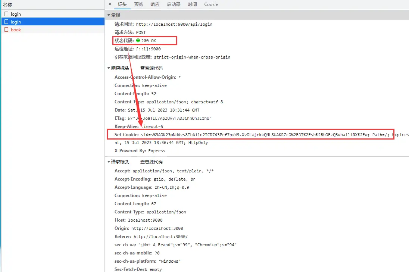Screen dimensions: 409x272
Task: Click the file icon of selected login
Action: (6, 22)
